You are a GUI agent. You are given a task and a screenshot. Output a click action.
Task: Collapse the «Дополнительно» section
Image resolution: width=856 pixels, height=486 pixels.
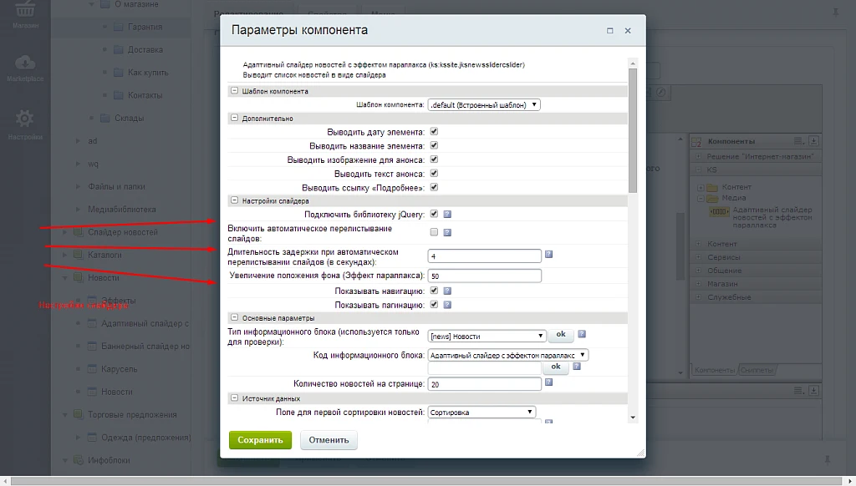point(234,118)
